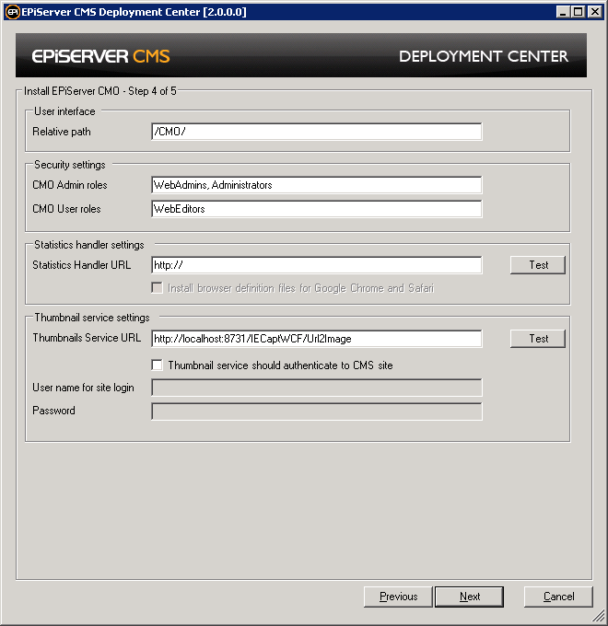Click the 'Password' label
Screen dimensions: 608x626
(53, 411)
